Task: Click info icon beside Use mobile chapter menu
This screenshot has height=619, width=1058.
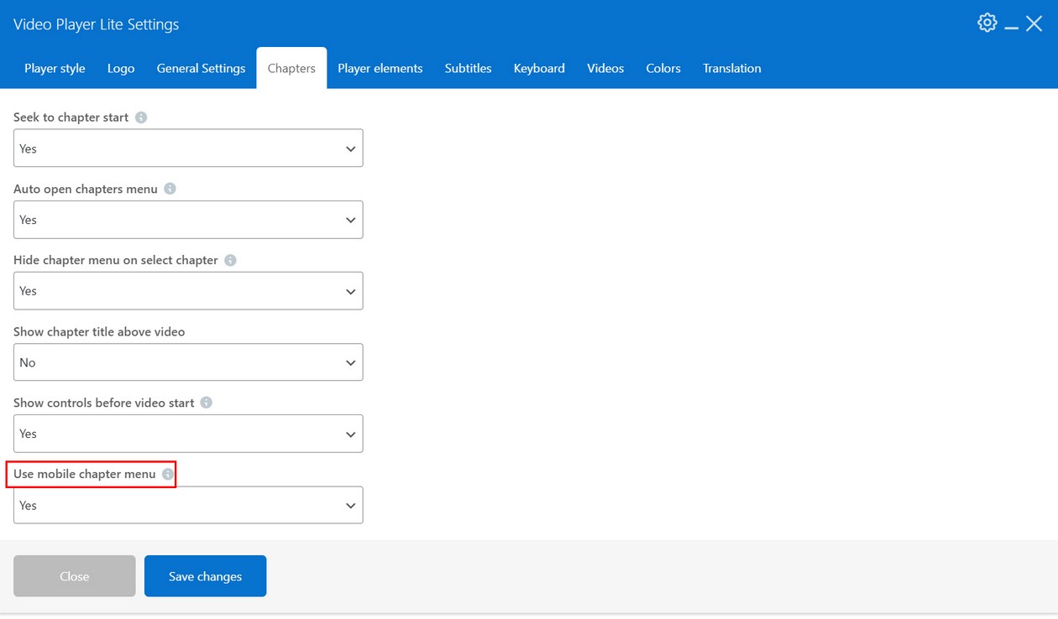Action: pyautogui.click(x=168, y=475)
